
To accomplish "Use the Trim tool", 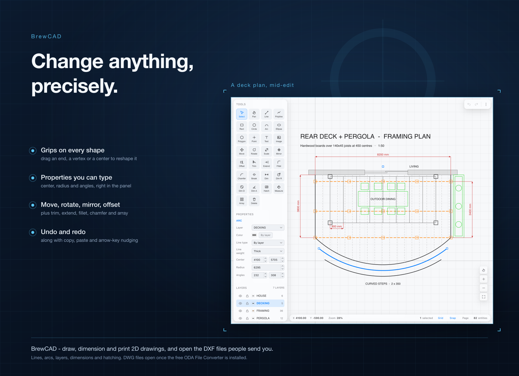I will pyautogui.click(x=254, y=164).
